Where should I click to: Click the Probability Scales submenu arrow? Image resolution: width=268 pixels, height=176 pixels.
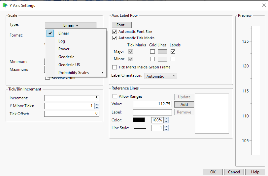coord(103,73)
